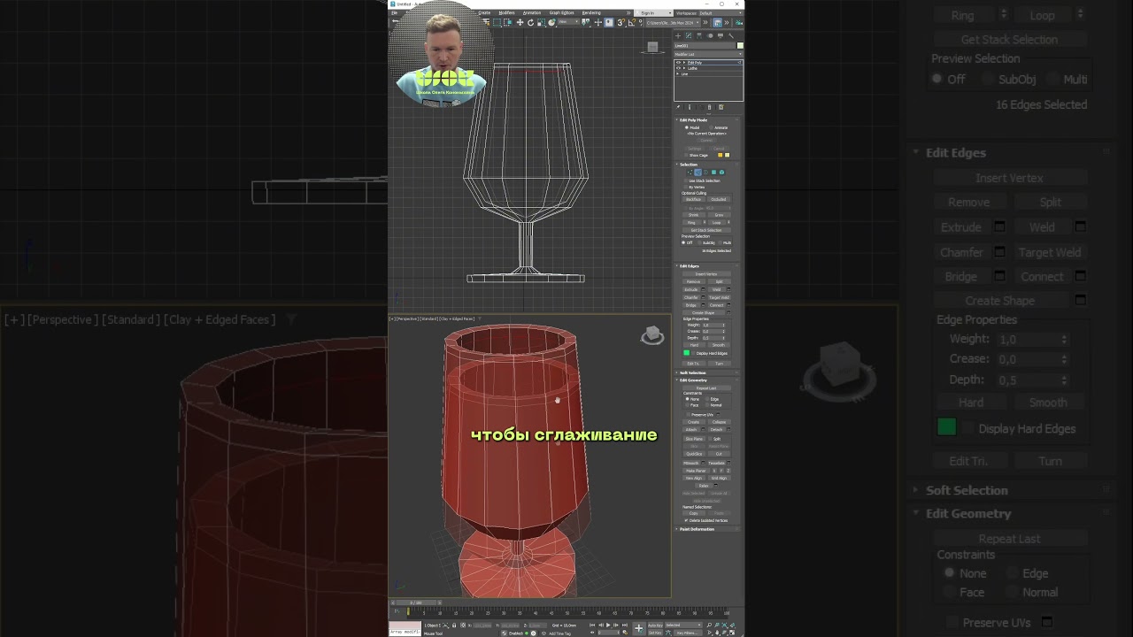
Task: Open the Create menu
Action: click(x=484, y=13)
